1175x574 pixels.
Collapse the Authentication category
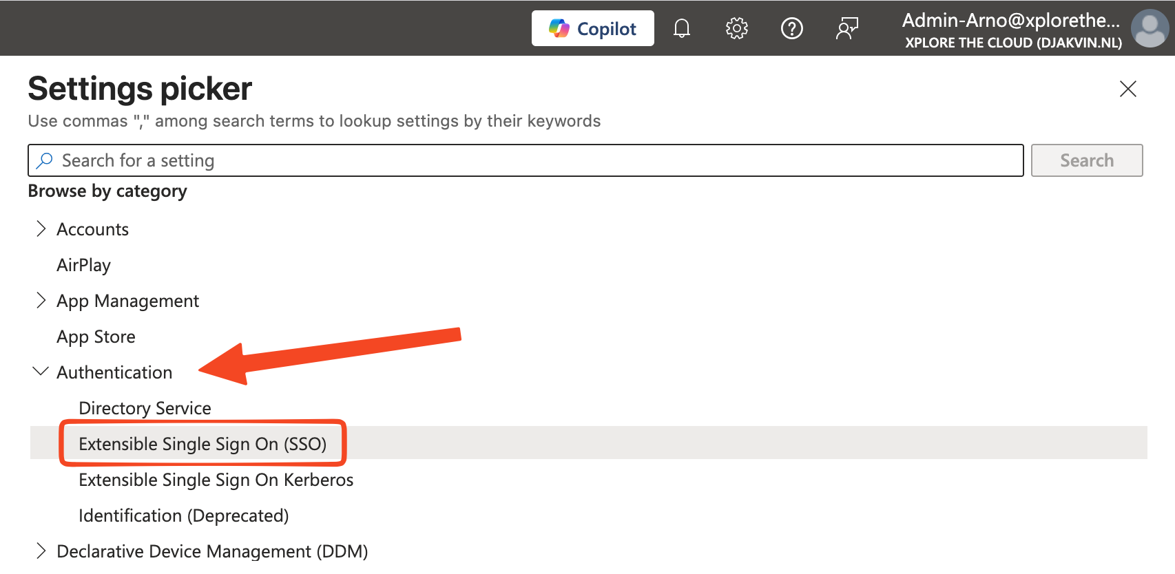point(41,372)
